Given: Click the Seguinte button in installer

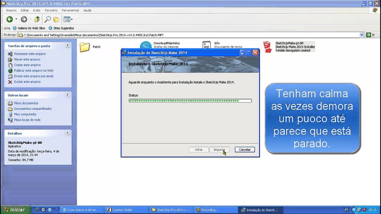Looking at the screenshot, I should [x=219, y=150].
